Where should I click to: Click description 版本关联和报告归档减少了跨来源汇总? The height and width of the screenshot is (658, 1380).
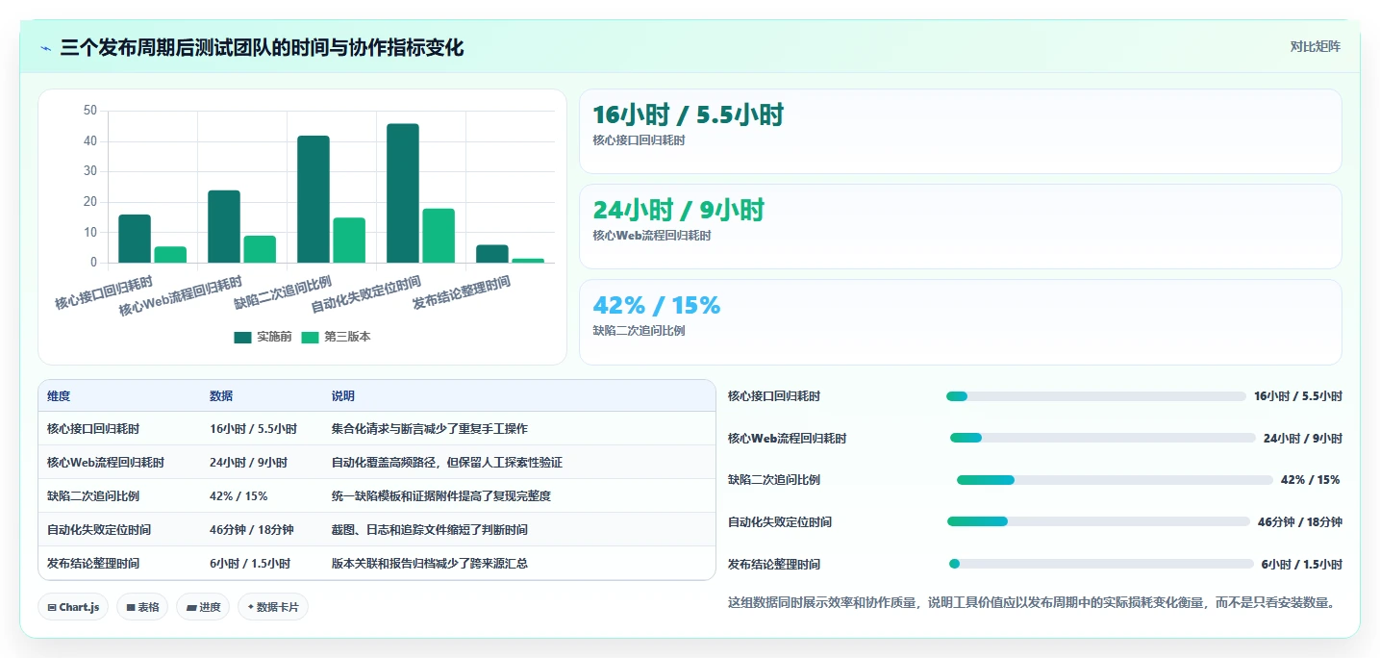click(430, 564)
